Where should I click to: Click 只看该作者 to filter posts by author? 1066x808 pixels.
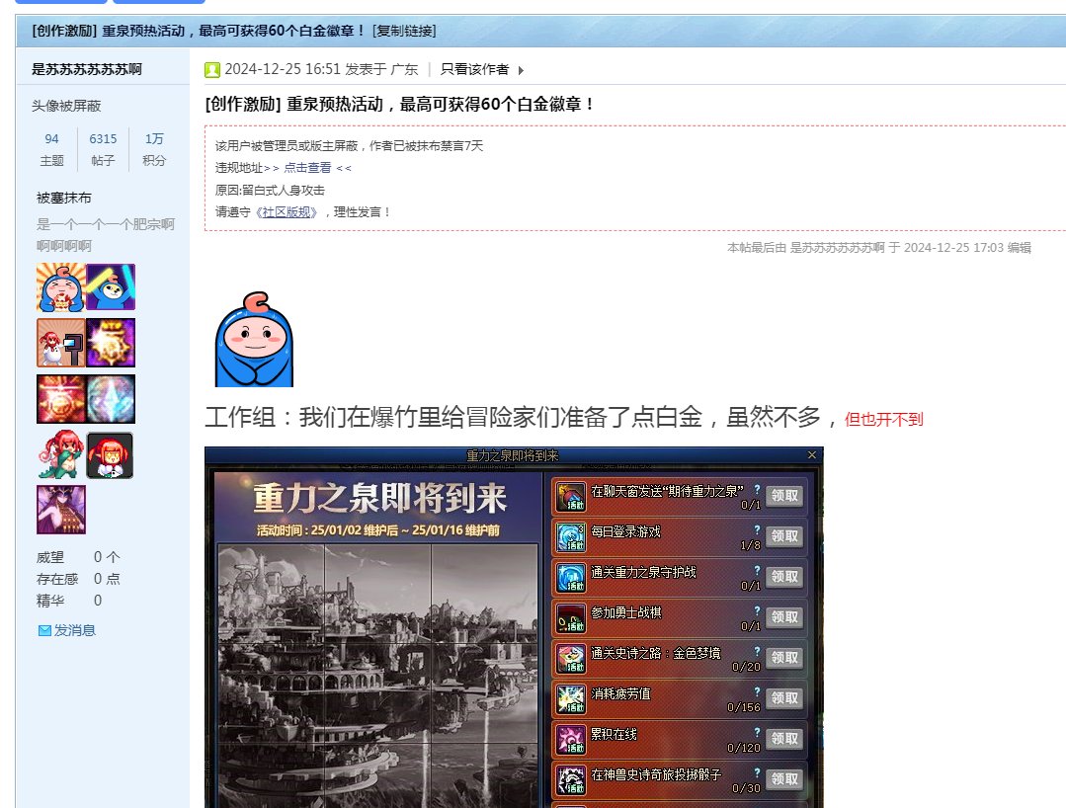coord(474,69)
